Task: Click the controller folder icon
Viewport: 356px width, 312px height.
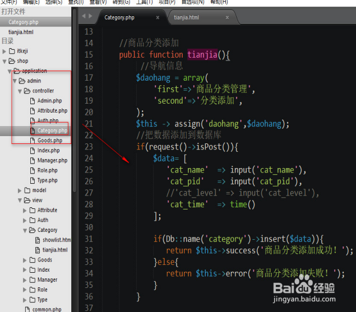Action: (x=27, y=91)
